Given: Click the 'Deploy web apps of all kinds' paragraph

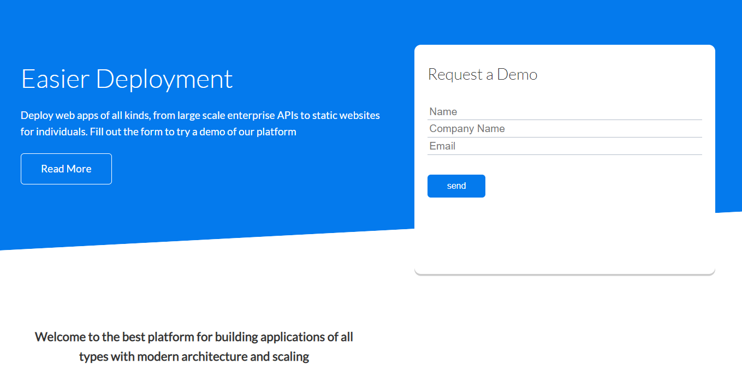Looking at the screenshot, I should tap(200, 123).
